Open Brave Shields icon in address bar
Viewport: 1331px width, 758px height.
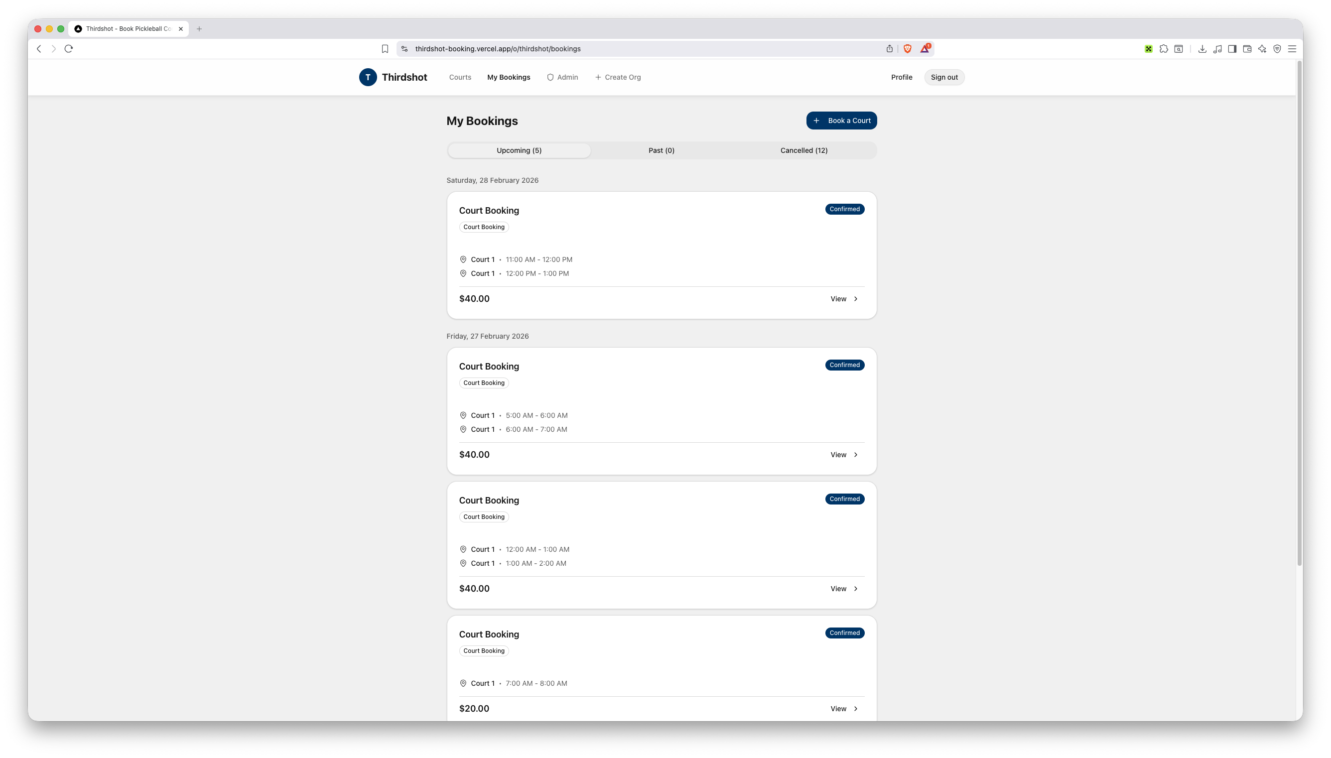pos(907,48)
